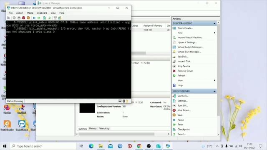Click the Inspect Disk action
267x150 pixels.
coord(184,61)
